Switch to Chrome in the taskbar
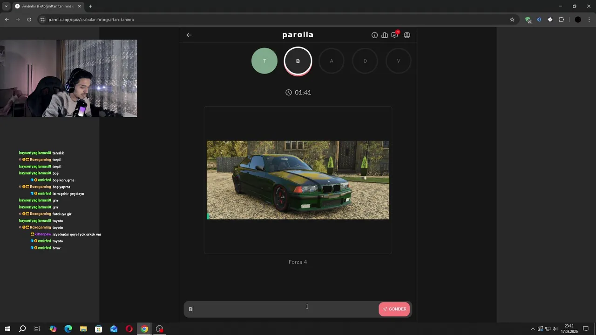Image resolution: width=596 pixels, height=335 pixels. click(144, 329)
